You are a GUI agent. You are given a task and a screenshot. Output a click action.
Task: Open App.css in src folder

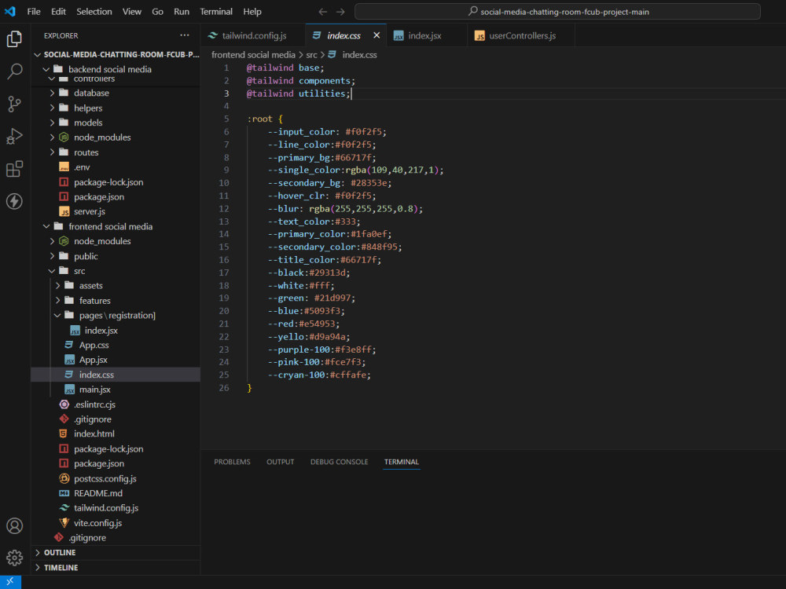click(94, 345)
